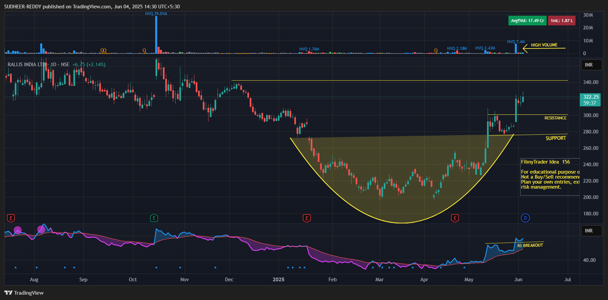Click the Feb label on the time axis
This screenshot has height=300, width=608.
pos(332,280)
